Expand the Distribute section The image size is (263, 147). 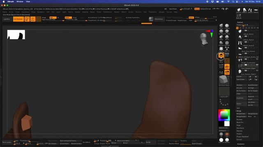point(240,128)
